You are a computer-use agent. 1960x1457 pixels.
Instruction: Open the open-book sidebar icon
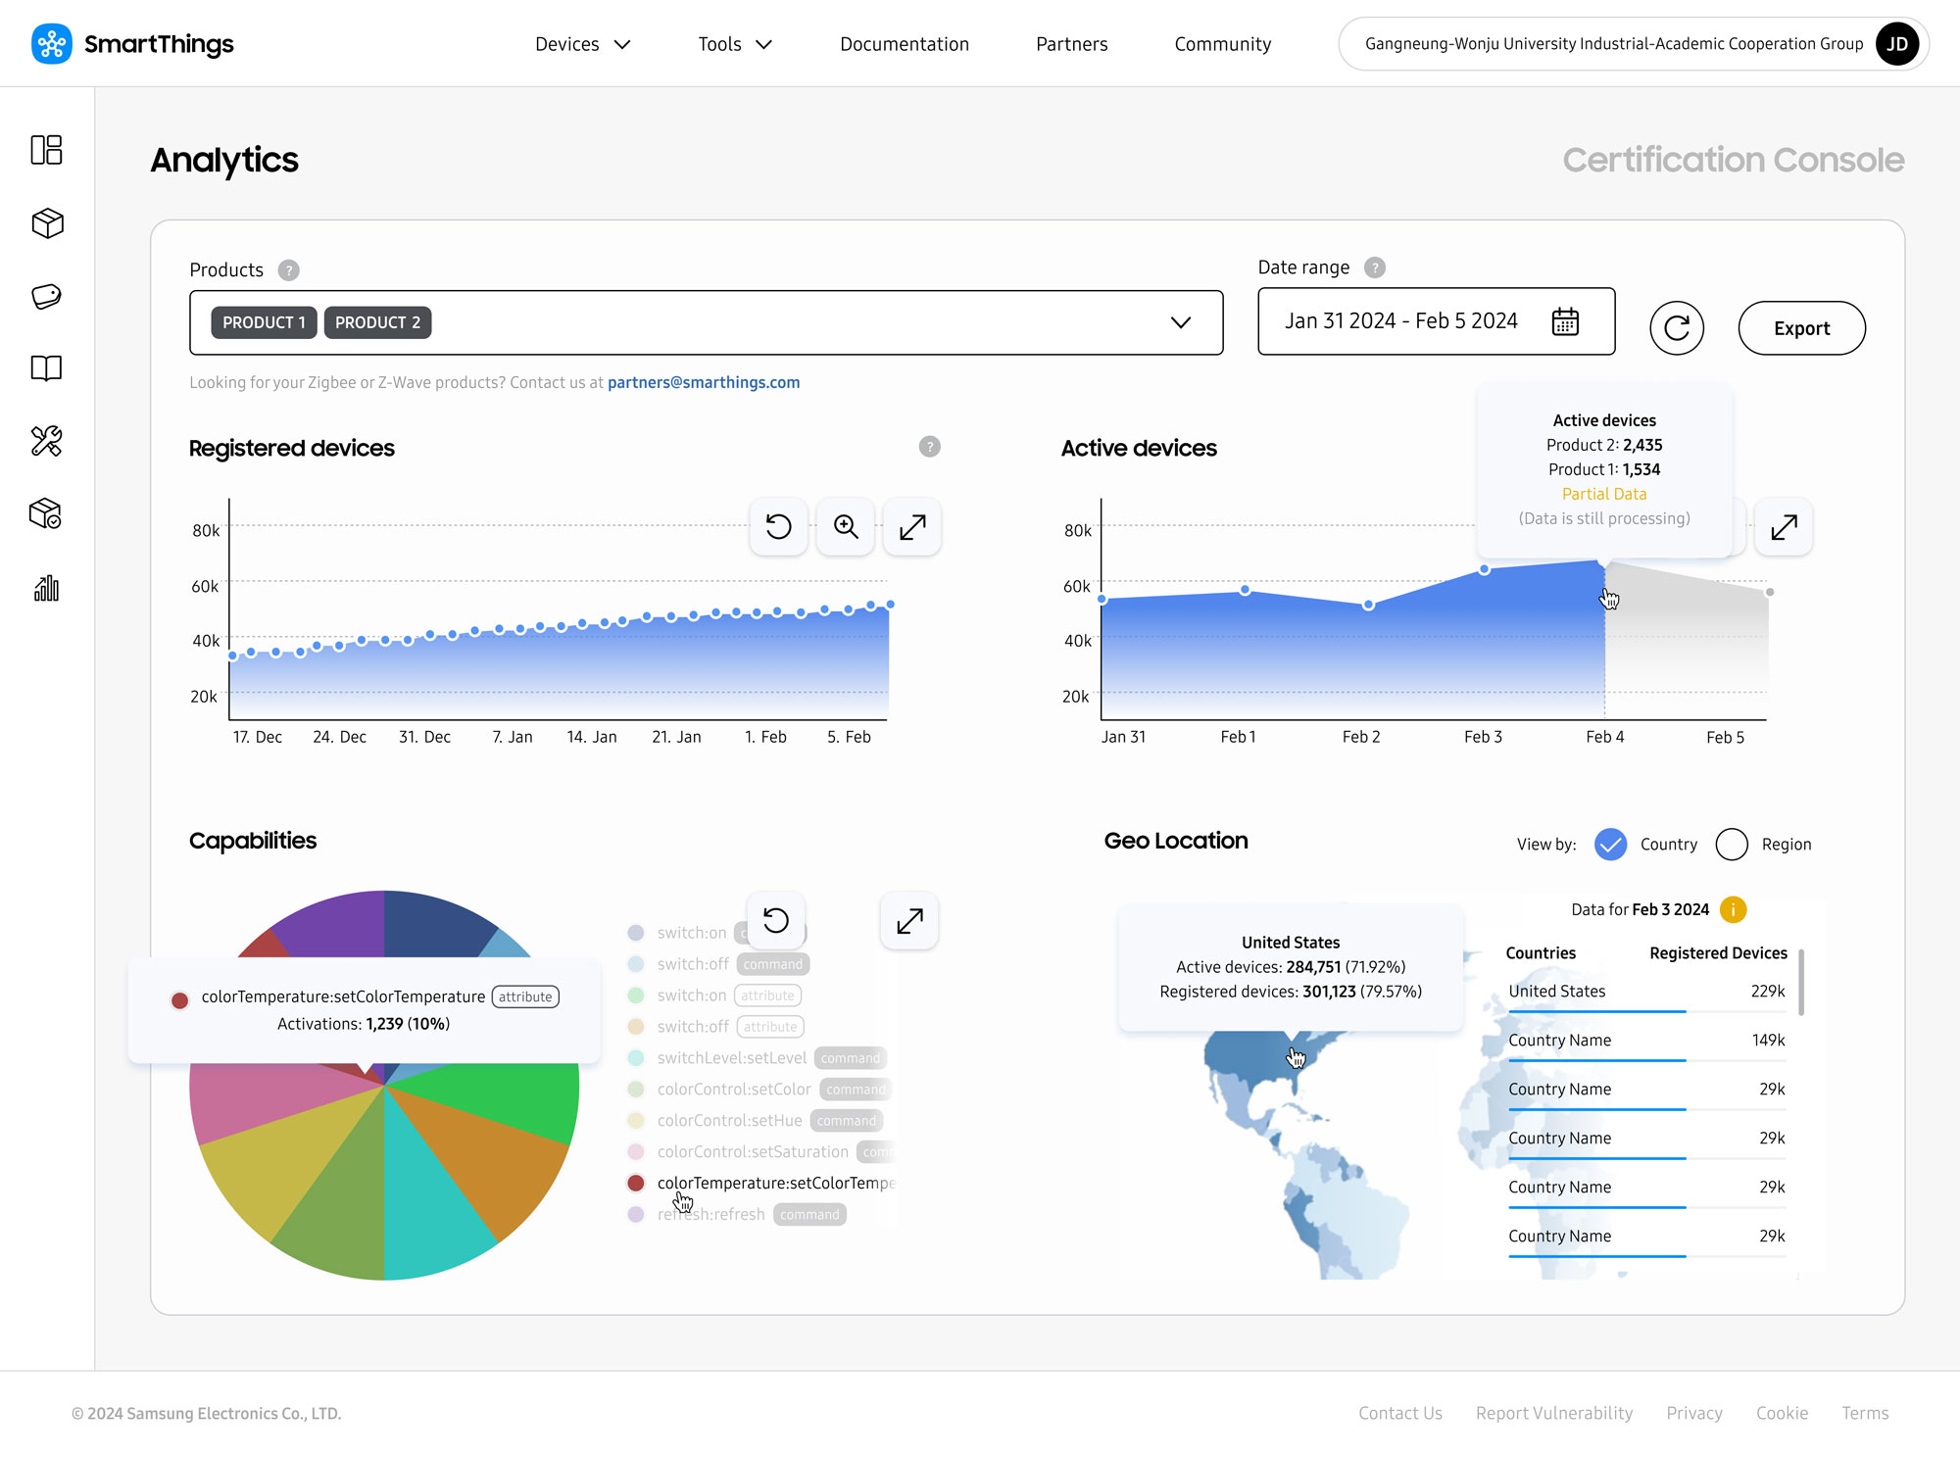point(46,368)
